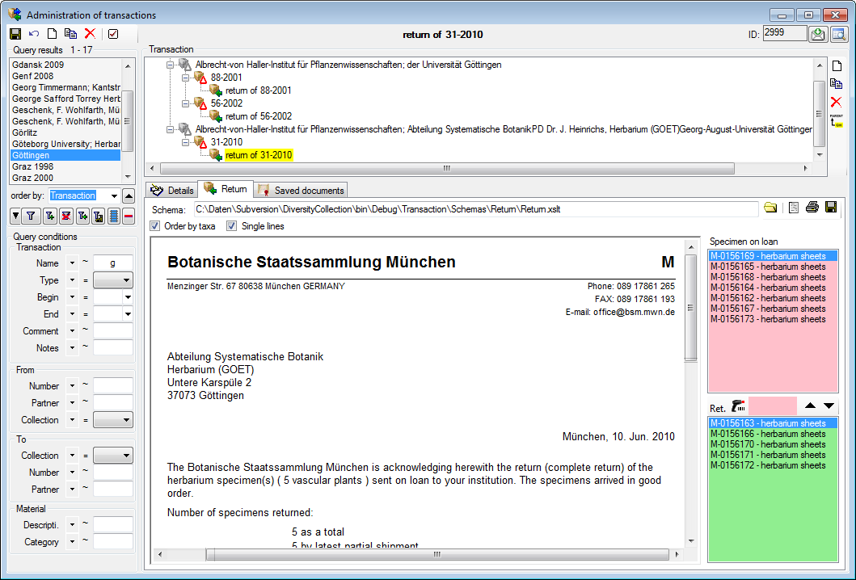Select 'return of 56-2002' in the tree

[x=258, y=116]
